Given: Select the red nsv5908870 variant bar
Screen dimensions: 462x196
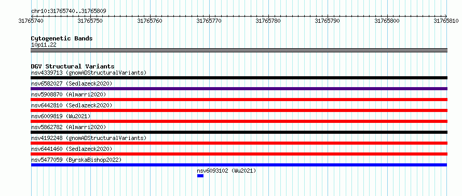Looking at the screenshot, I should 239,100.
